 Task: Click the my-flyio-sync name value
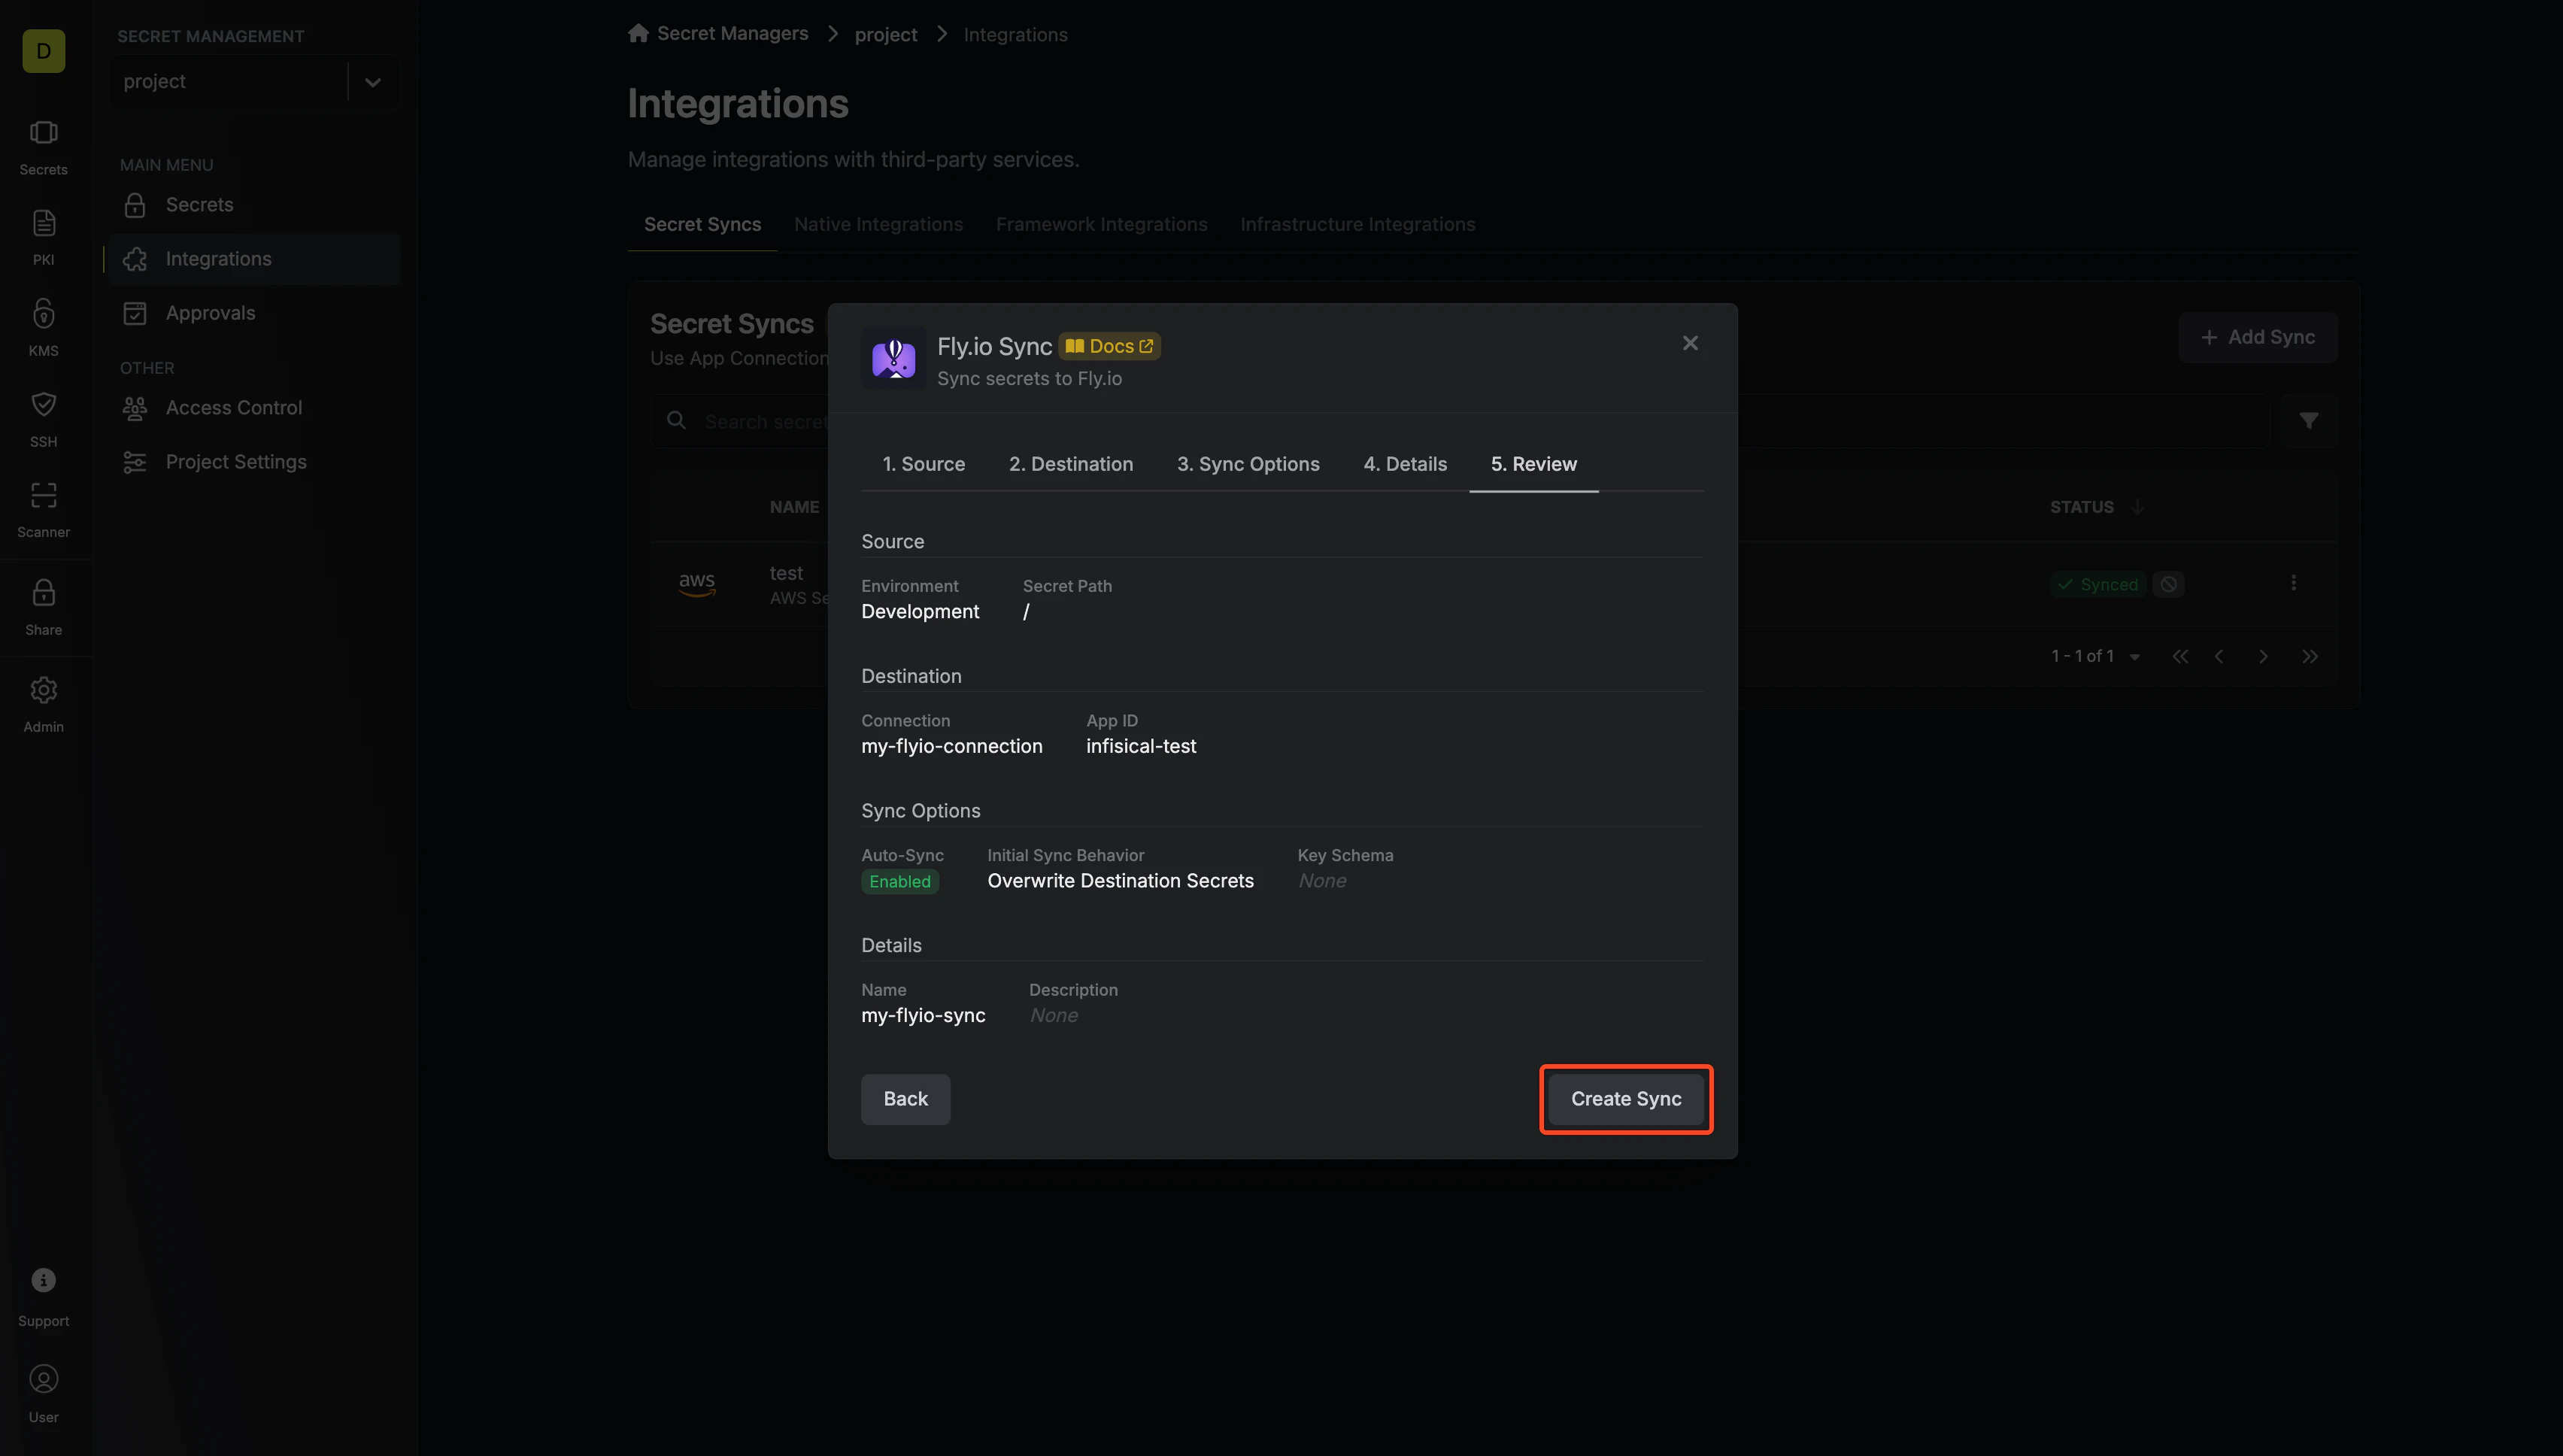(923, 1016)
